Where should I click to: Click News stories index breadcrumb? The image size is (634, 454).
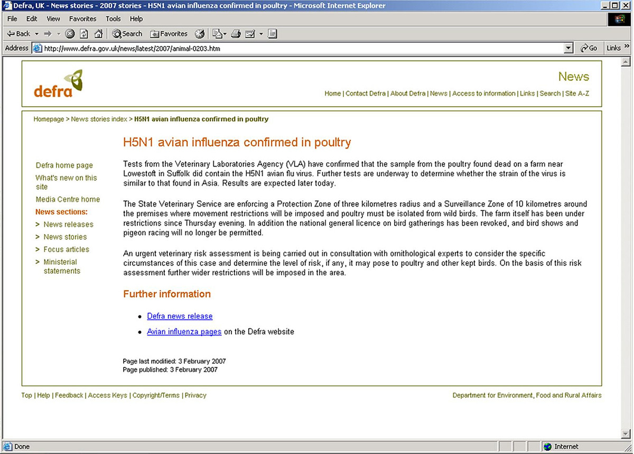99,119
